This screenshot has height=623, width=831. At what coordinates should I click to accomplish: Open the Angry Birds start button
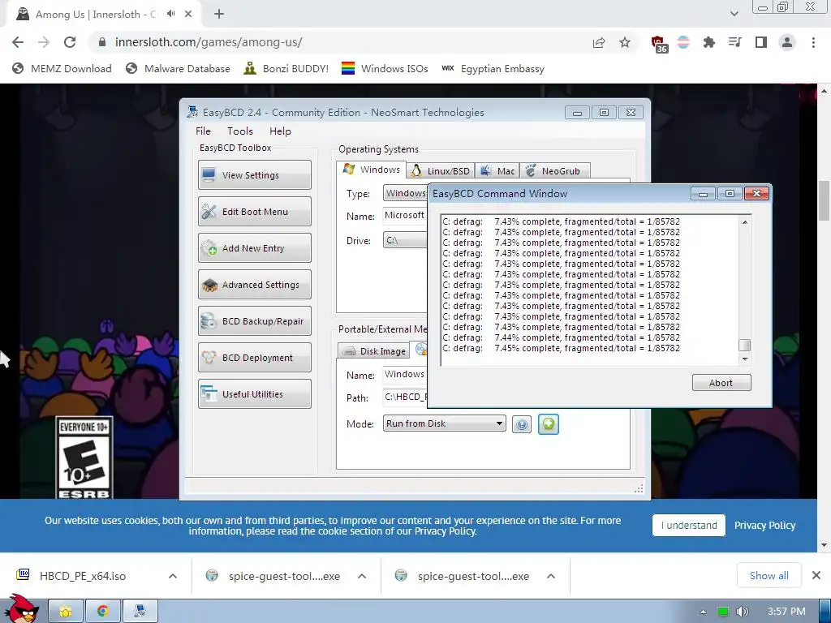pos(21,608)
